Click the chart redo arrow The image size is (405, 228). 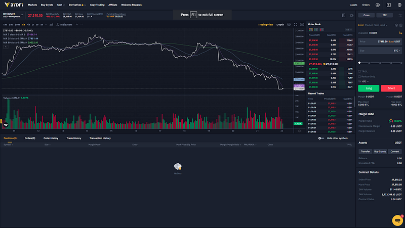tap(82, 24)
